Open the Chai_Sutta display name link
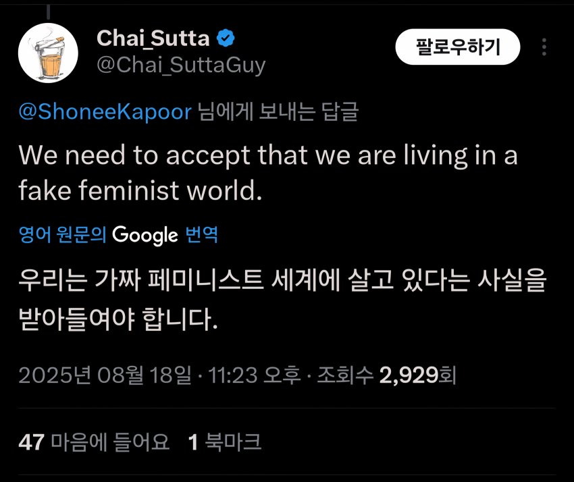 (x=153, y=38)
